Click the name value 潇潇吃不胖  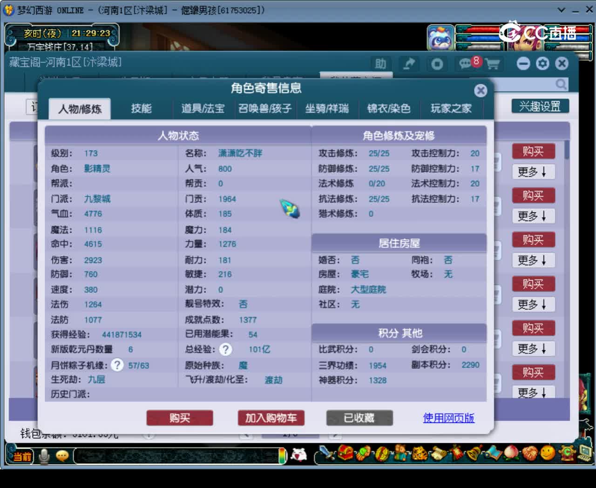[x=240, y=153]
